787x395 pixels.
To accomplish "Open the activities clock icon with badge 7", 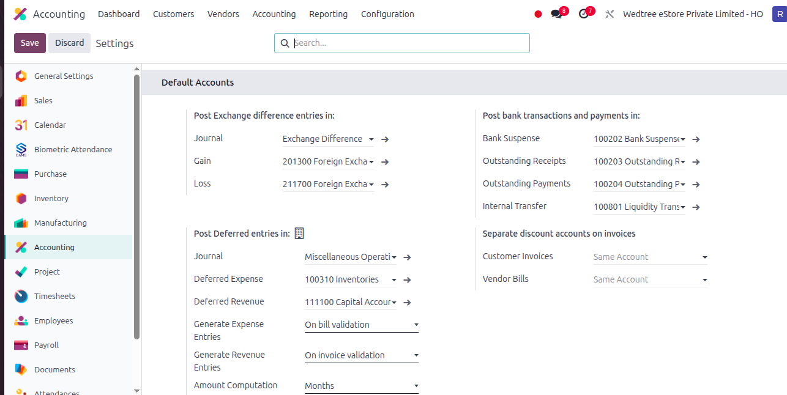I will [583, 14].
